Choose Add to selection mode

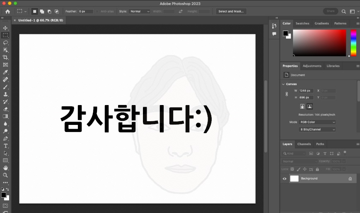coord(42,11)
